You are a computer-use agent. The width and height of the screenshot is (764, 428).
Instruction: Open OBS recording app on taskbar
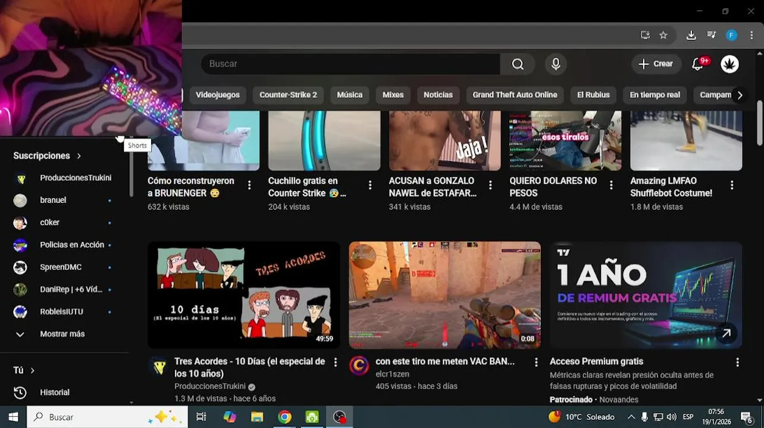tap(339, 417)
